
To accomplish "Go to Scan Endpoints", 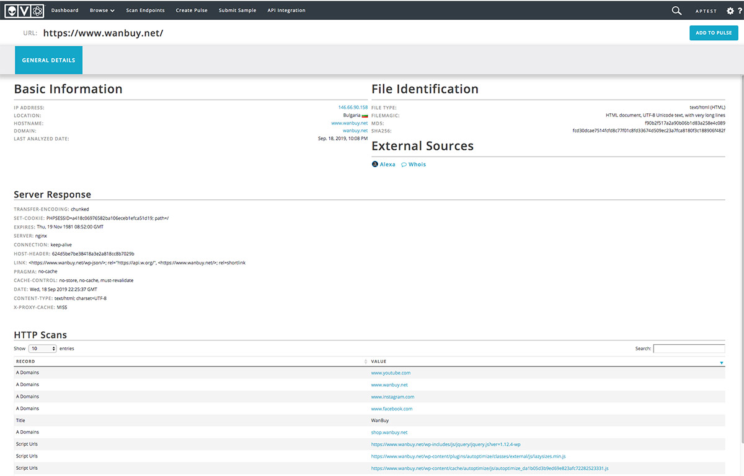I will point(145,11).
